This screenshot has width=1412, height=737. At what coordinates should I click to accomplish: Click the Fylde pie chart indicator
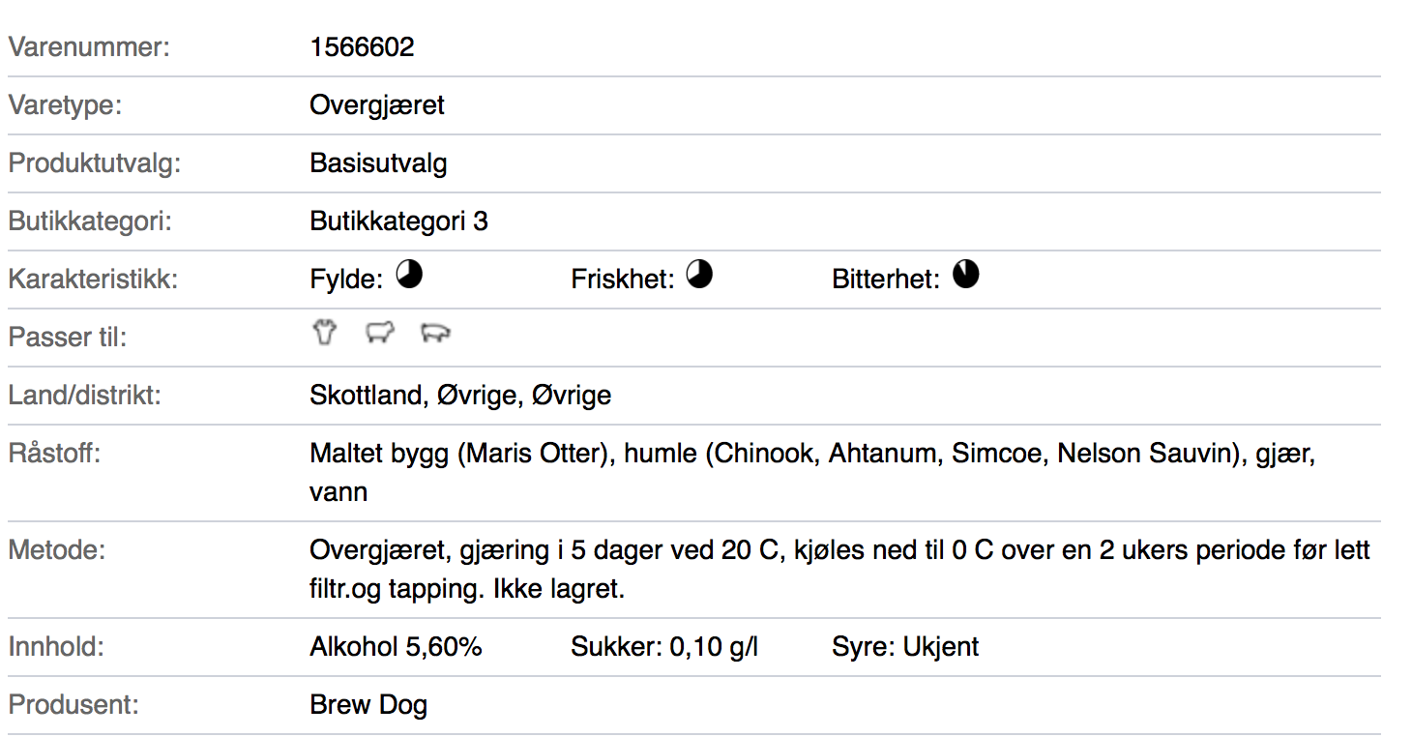coord(410,276)
